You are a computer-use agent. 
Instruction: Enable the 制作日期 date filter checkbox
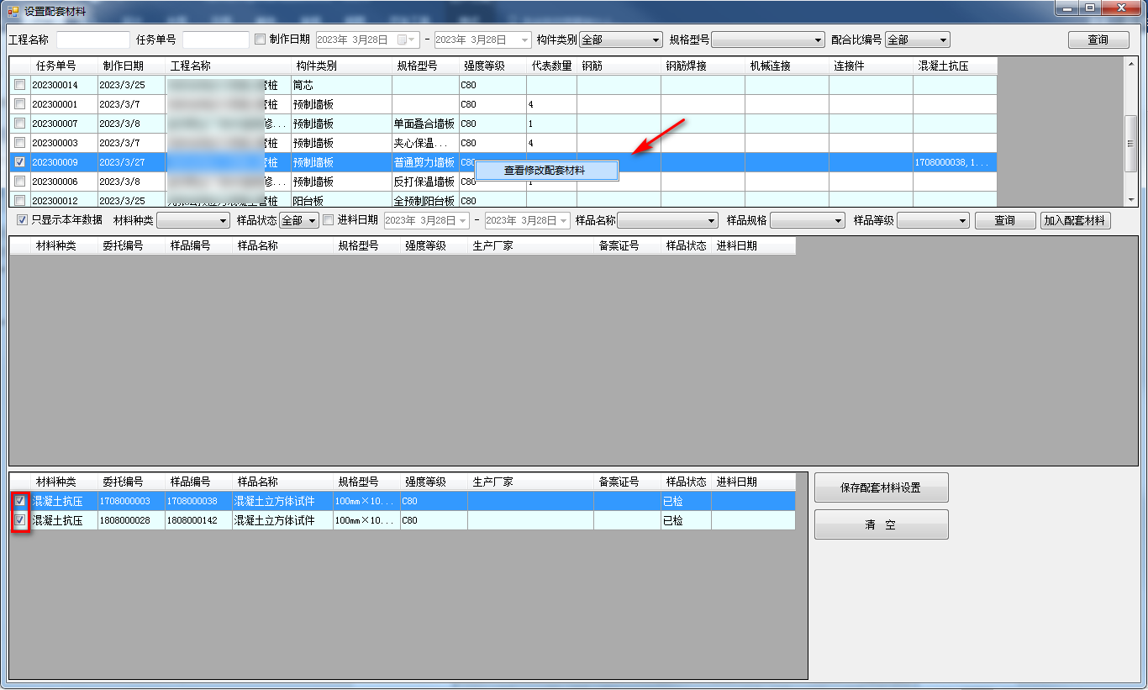pos(260,40)
